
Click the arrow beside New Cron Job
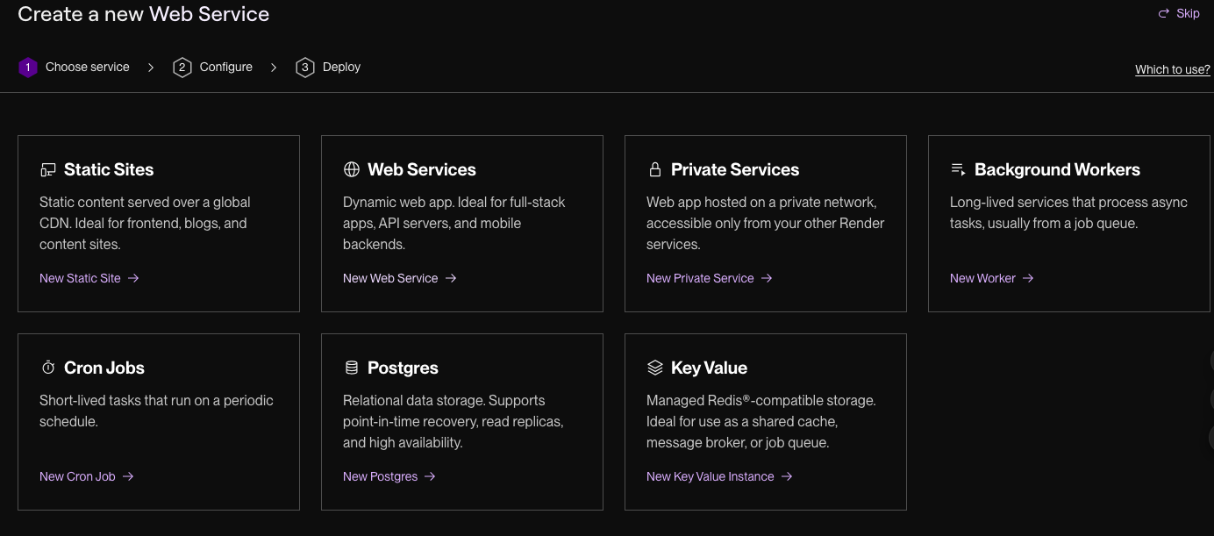128,476
